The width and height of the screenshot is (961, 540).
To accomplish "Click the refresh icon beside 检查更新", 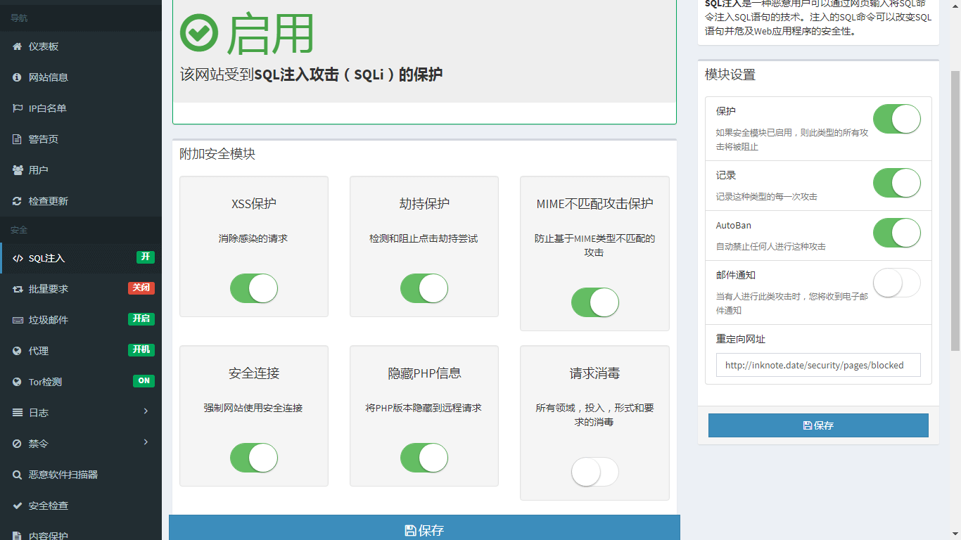I will [x=17, y=201].
